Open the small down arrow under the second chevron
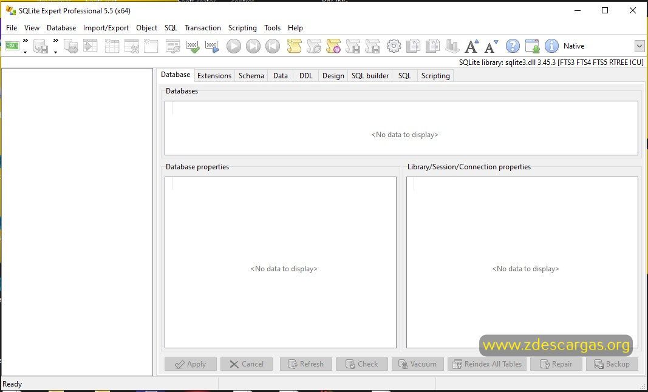Viewport: 648px width, 392px height. tap(55, 52)
